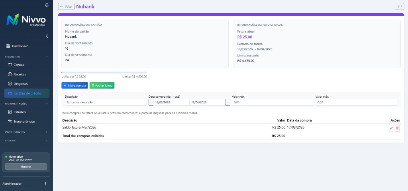This screenshot has width=408, height=191.
Task: Open Dashboard from the sidebar
Action: click(x=21, y=46)
